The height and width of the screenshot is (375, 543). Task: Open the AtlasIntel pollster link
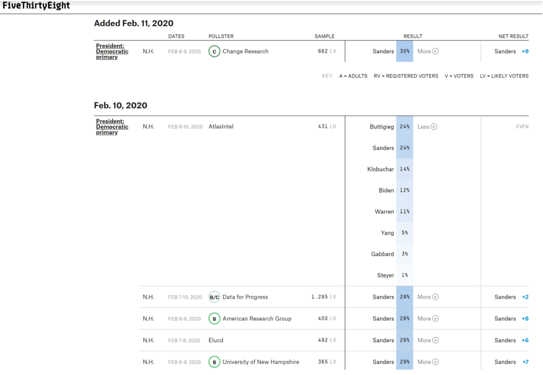click(221, 127)
